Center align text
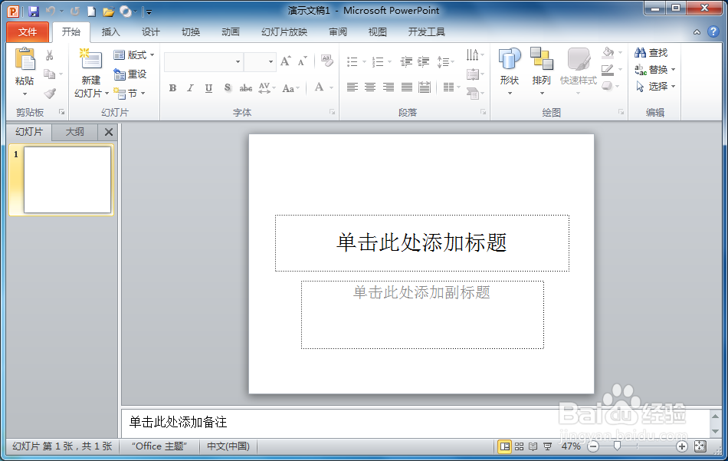Viewport: 728px width, 461px height. click(370, 87)
